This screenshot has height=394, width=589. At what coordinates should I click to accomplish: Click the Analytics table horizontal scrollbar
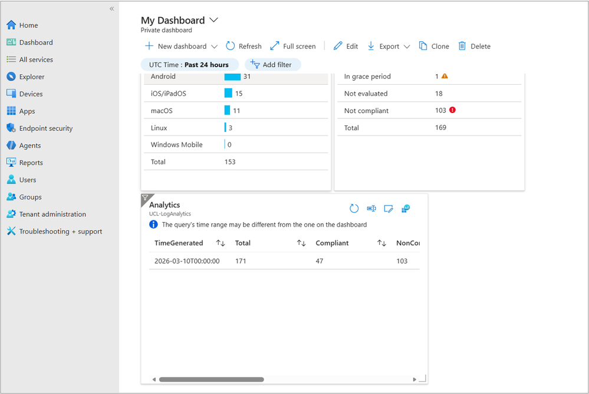coord(211,380)
